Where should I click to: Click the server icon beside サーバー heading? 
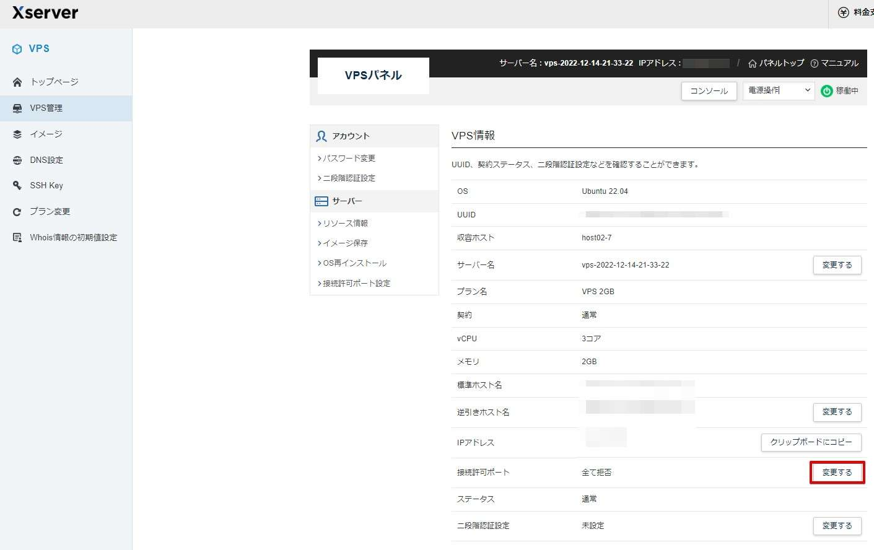[321, 201]
